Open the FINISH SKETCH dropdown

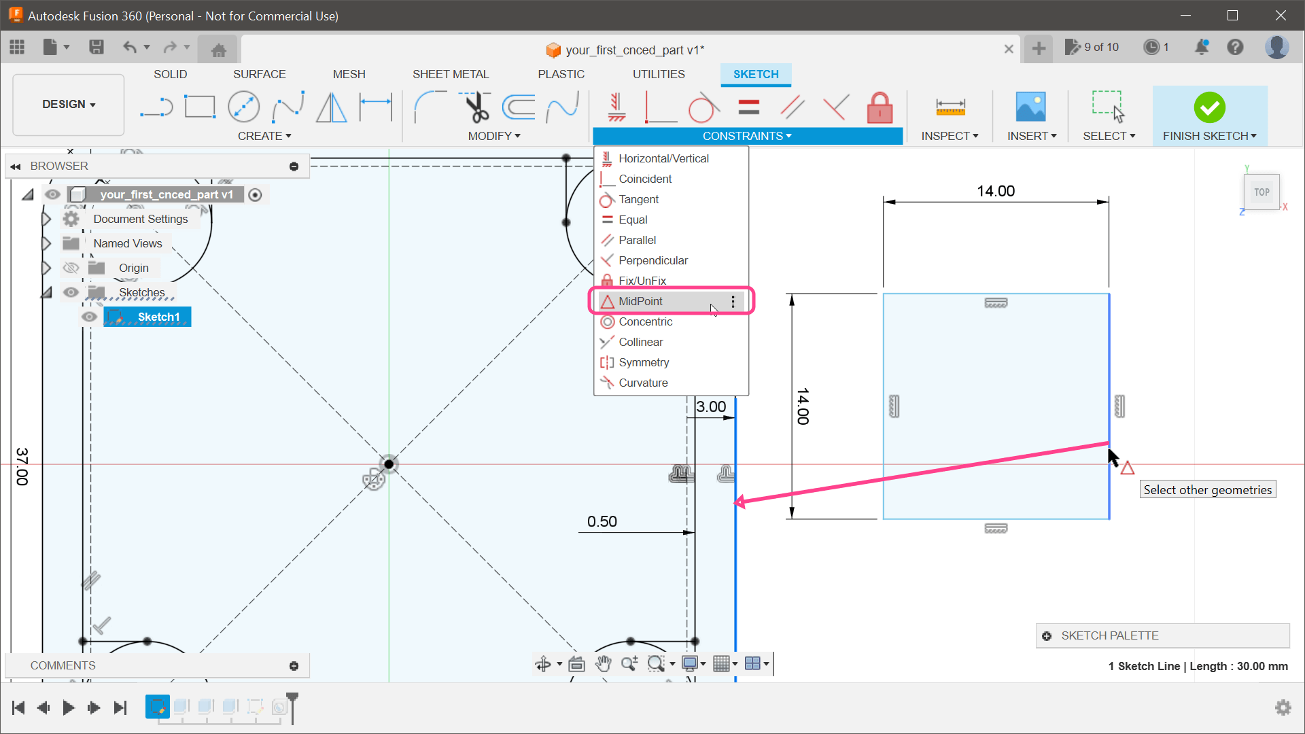(x=1210, y=136)
